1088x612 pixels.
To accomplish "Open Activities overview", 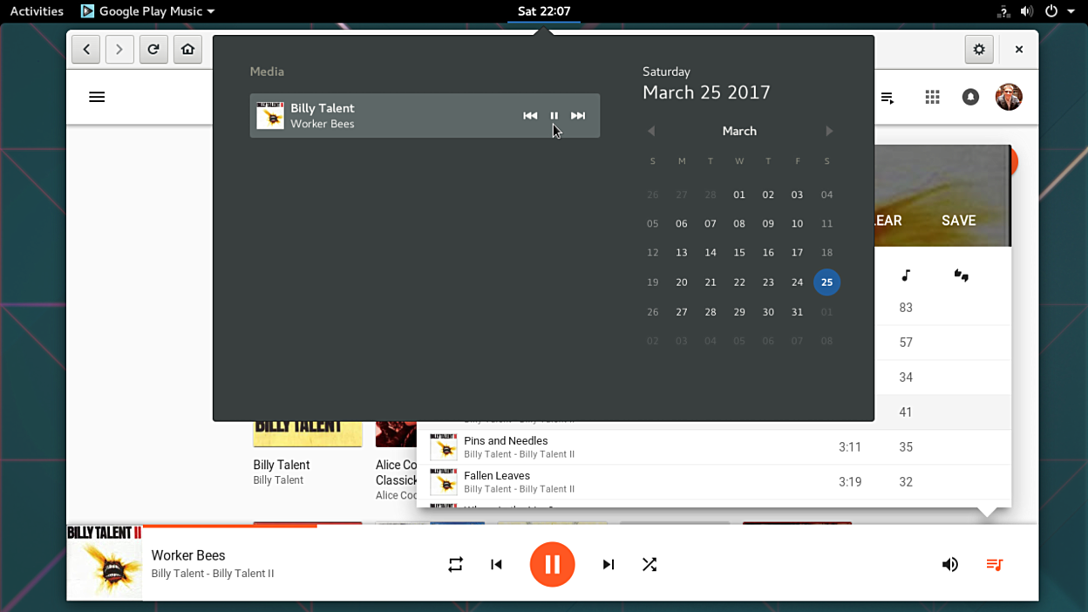I will pyautogui.click(x=37, y=11).
